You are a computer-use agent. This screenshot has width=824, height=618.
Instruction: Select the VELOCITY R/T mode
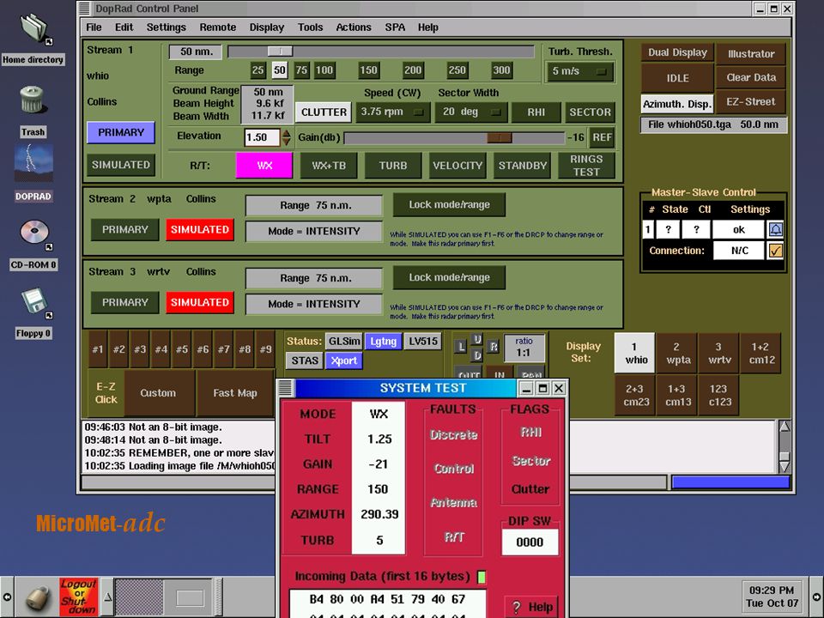point(457,166)
